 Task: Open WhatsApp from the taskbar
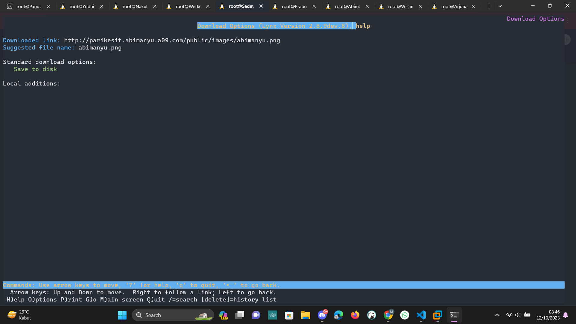pos(405,315)
